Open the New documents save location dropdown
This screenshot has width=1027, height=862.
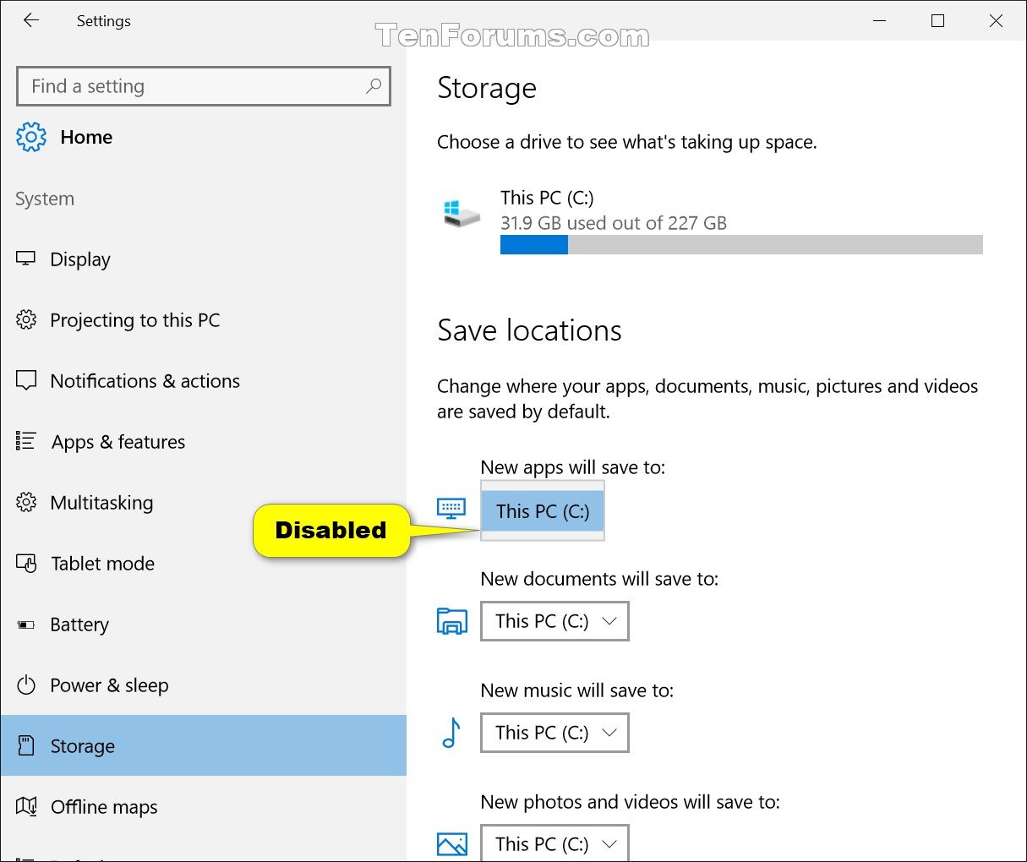[554, 621]
